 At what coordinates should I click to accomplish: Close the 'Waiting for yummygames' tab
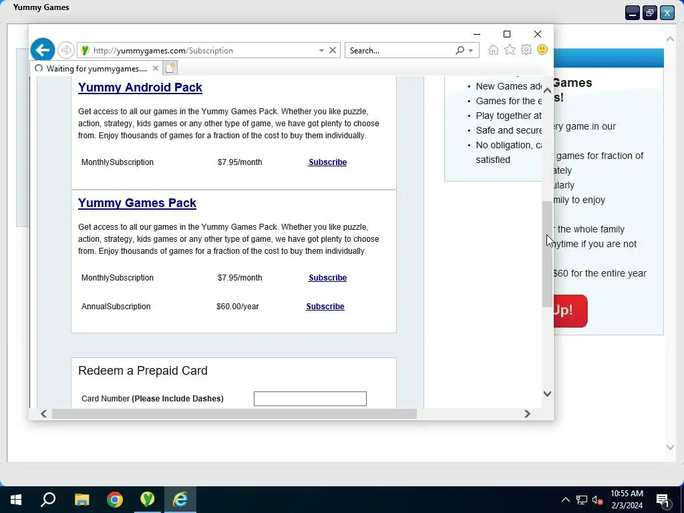[155, 68]
